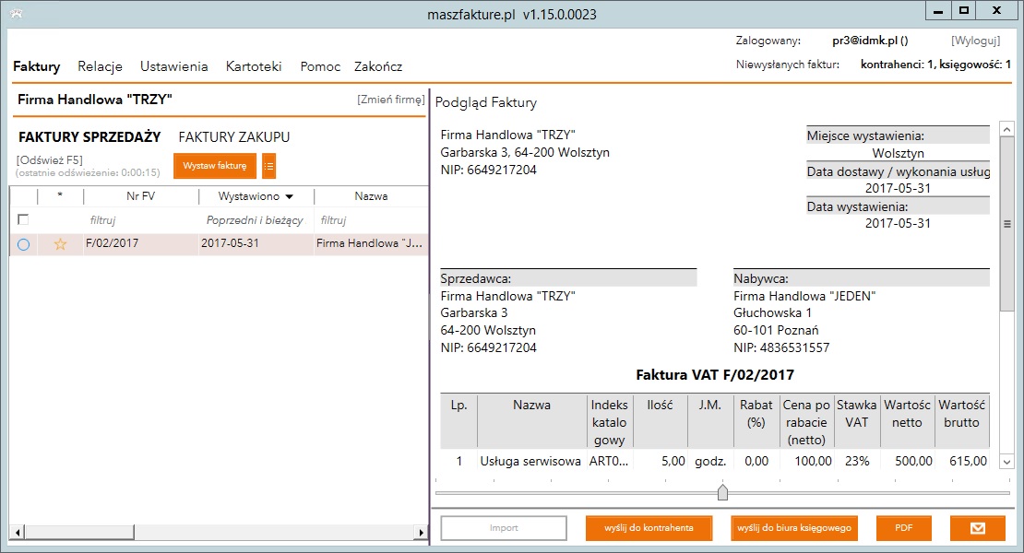1024x553 pixels.
Task: Click the quantity 5,00 cell
Action: coord(673,461)
